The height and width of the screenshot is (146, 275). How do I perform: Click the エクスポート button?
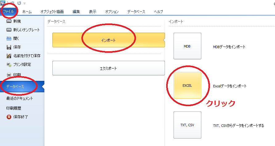click(x=109, y=68)
